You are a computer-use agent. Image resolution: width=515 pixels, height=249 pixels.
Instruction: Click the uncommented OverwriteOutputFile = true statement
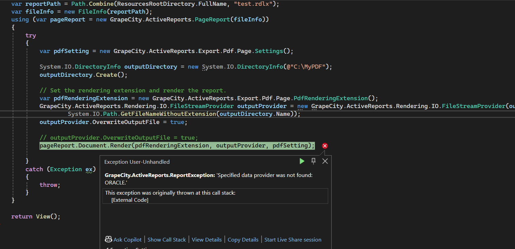(113, 122)
